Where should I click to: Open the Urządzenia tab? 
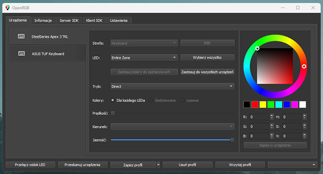18,20
